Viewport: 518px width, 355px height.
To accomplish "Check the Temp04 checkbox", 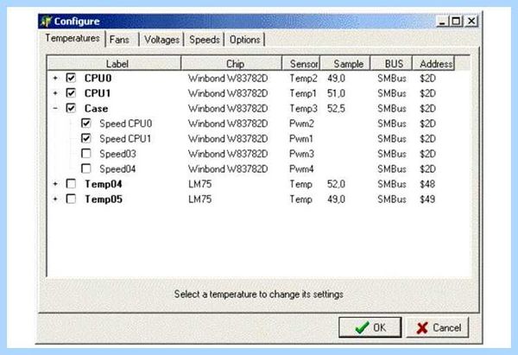I will pyautogui.click(x=71, y=184).
